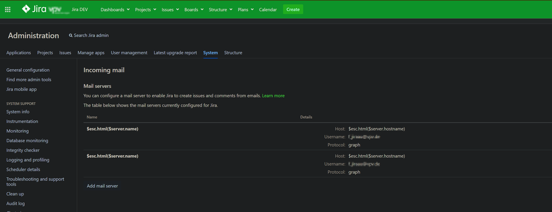552x212 pixels.
Task: Open Clean up page
Action: point(15,194)
